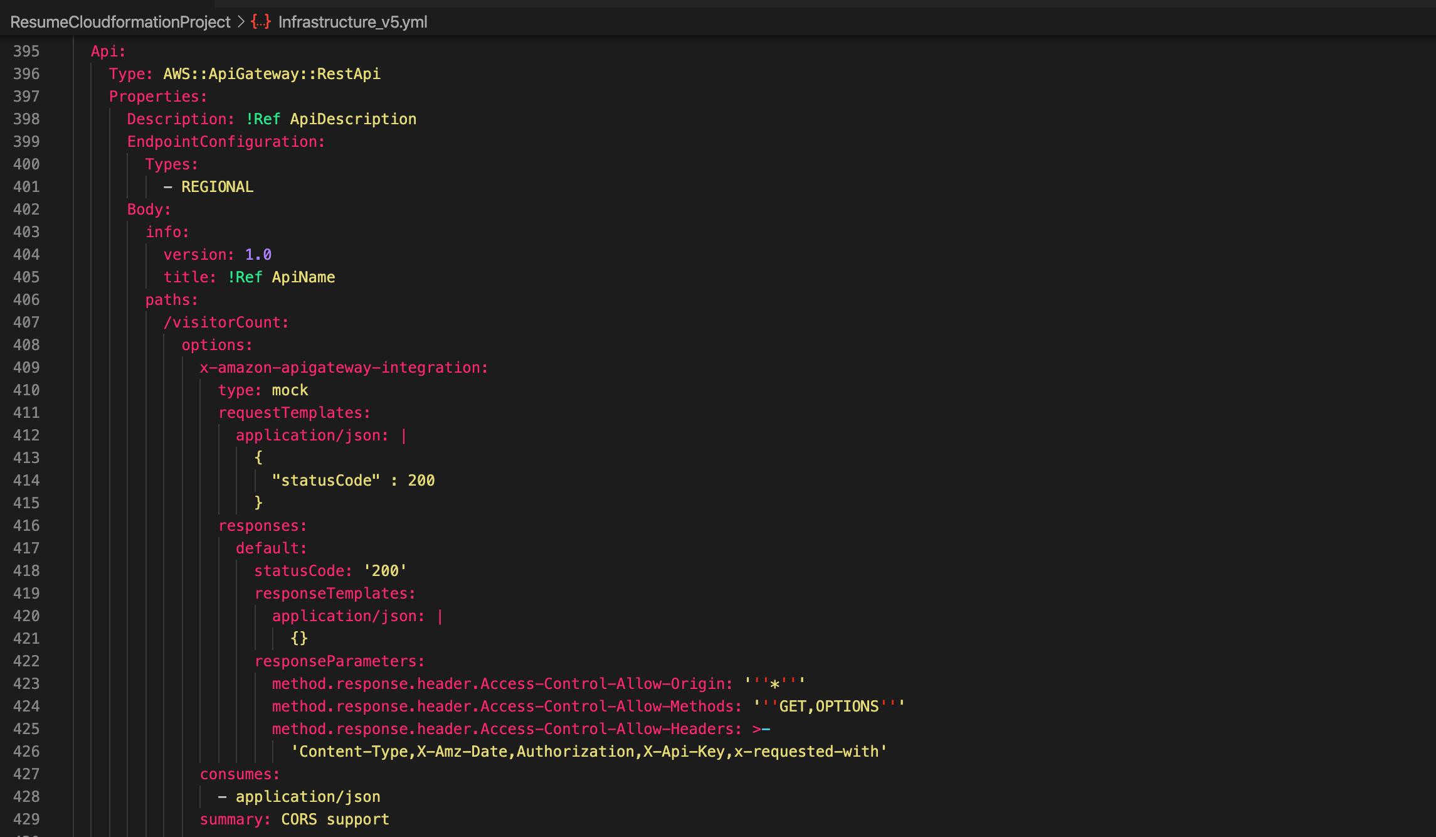
Task: Click the opening brace on line 413
Action: [258, 458]
